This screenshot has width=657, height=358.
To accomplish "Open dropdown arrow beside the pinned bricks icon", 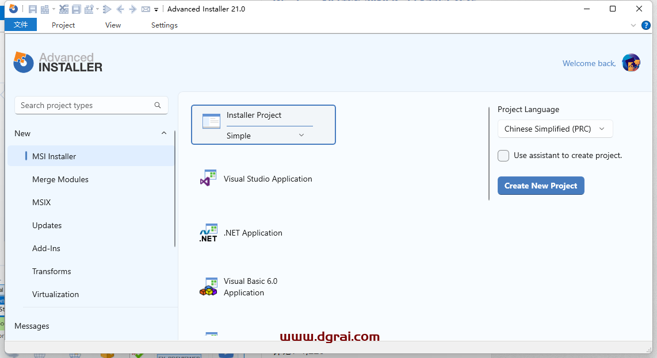I will (x=97, y=9).
